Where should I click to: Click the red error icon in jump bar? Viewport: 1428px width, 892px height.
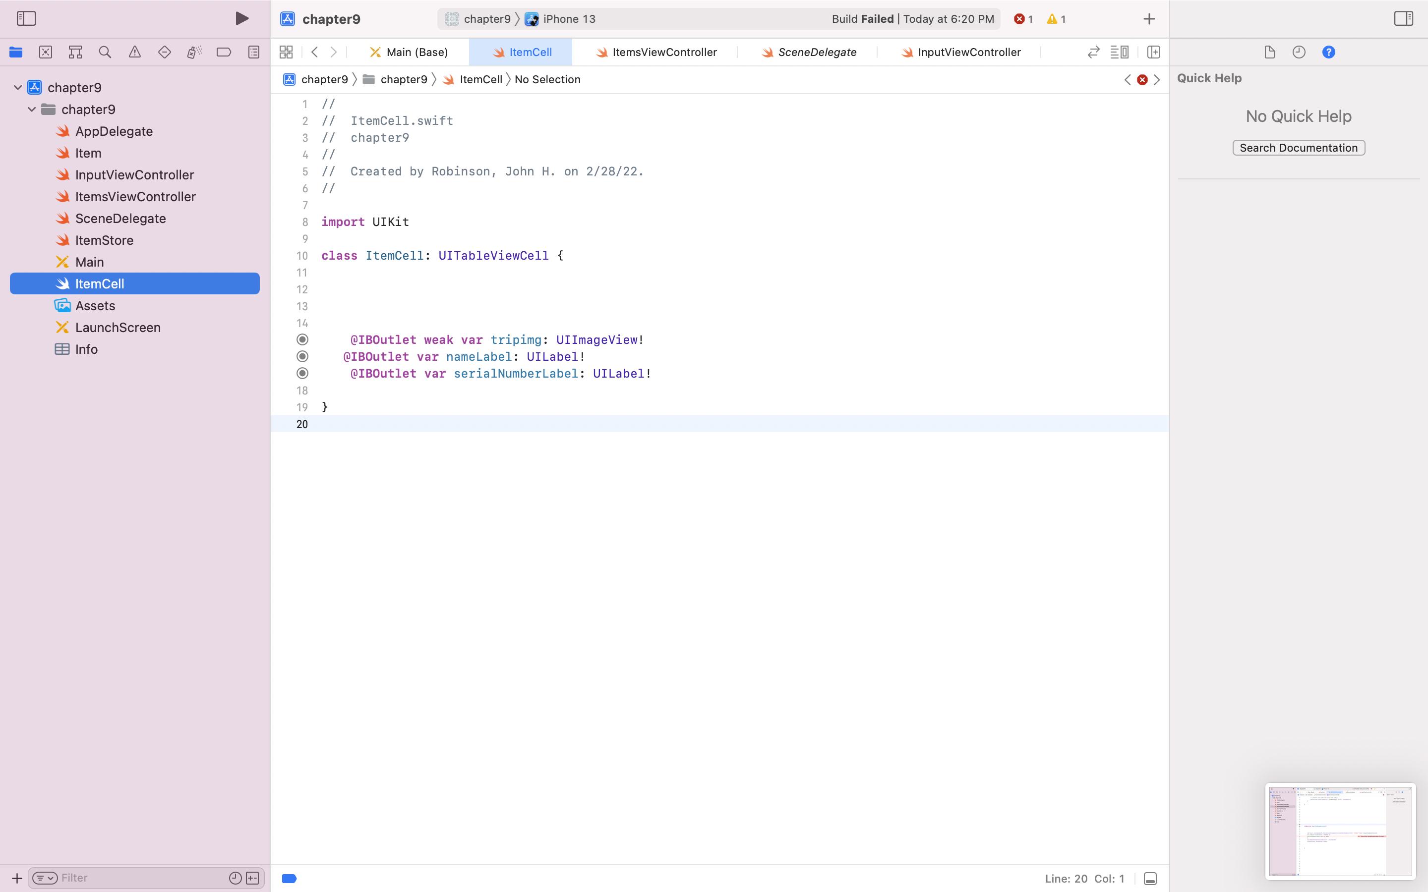[x=1142, y=80]
